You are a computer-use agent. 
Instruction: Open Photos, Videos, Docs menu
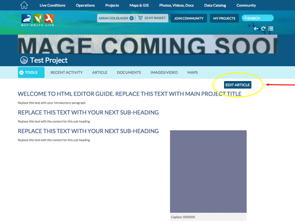[x=177, y=5]
